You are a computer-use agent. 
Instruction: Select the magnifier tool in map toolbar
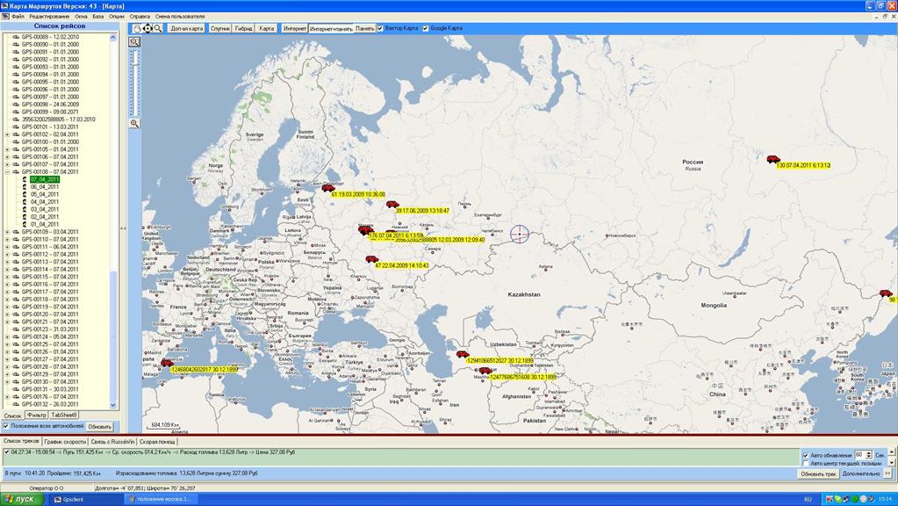158,28
